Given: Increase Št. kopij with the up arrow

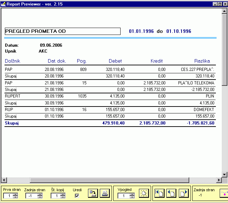Looking at the screenshot, I should [x=63, y=194].
